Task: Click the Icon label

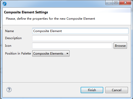Action: (x=8, y=46)
